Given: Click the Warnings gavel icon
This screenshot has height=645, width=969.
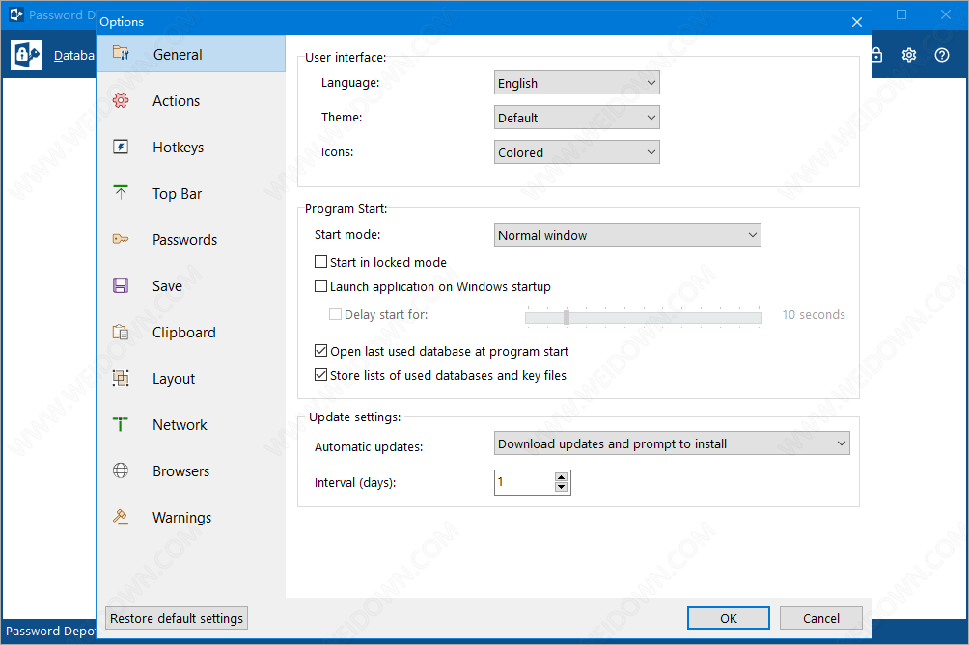Looking at the screenshot, I should pyautogui.click(x=121, y=517).
